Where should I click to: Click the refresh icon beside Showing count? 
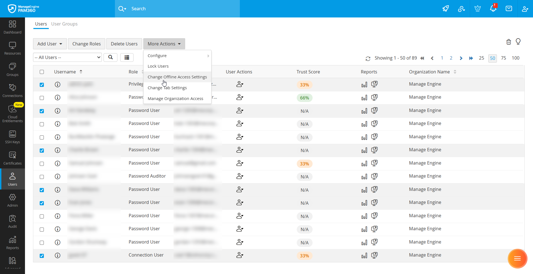click(x=368, y=58)
